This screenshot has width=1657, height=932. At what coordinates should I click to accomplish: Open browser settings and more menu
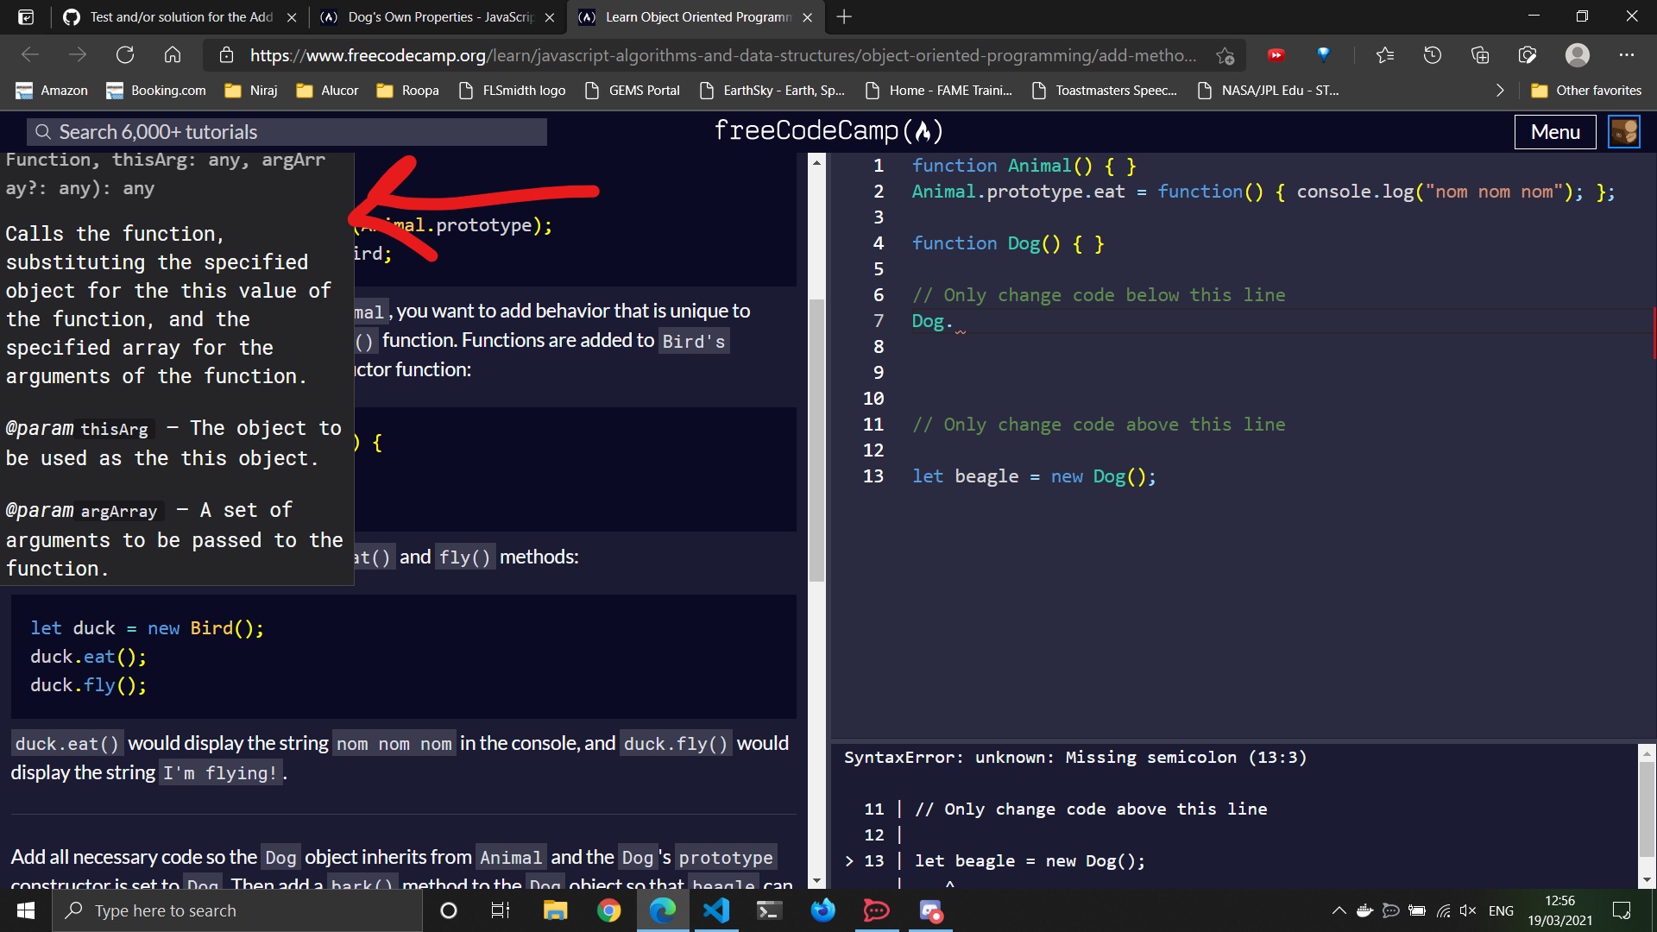click(1627, 55)
